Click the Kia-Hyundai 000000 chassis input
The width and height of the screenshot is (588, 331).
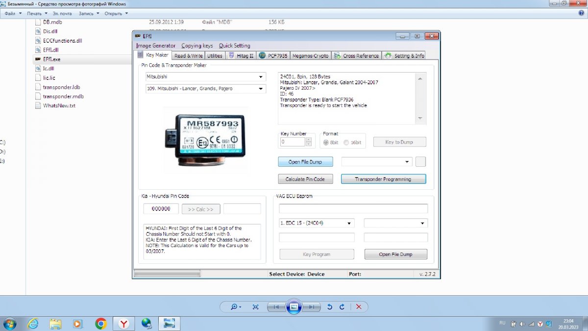click(161, 209)
